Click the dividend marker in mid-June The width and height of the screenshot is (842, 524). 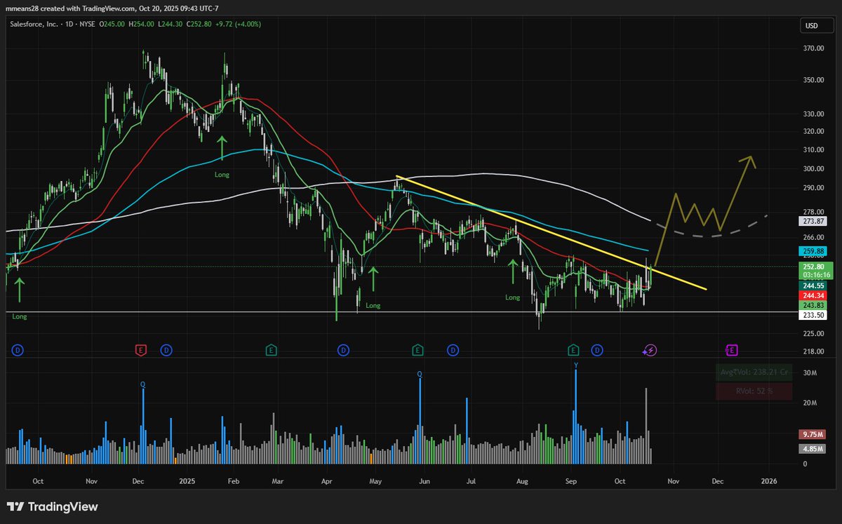(453, 349)
